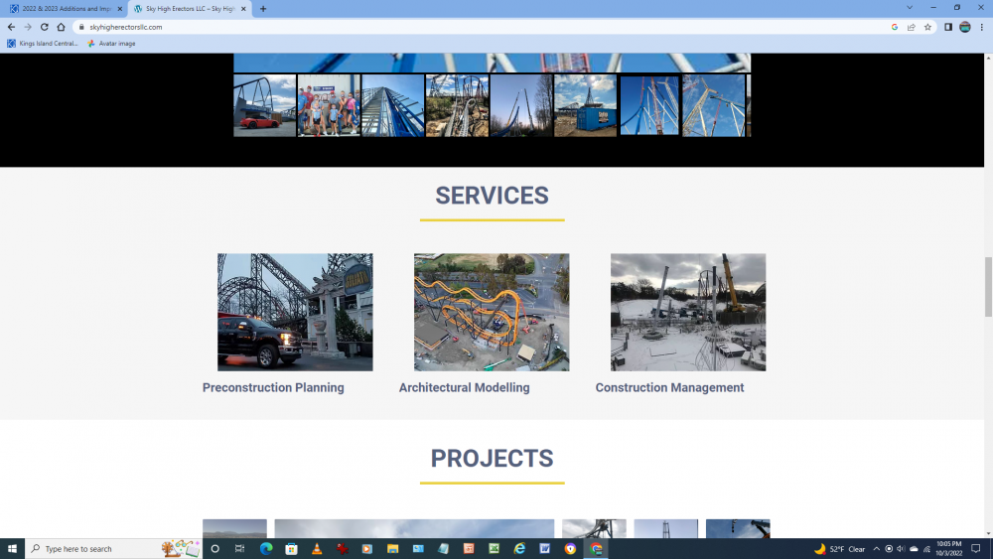Click the Preconstruction Planning truck image
993x559 pixels.
295,312
